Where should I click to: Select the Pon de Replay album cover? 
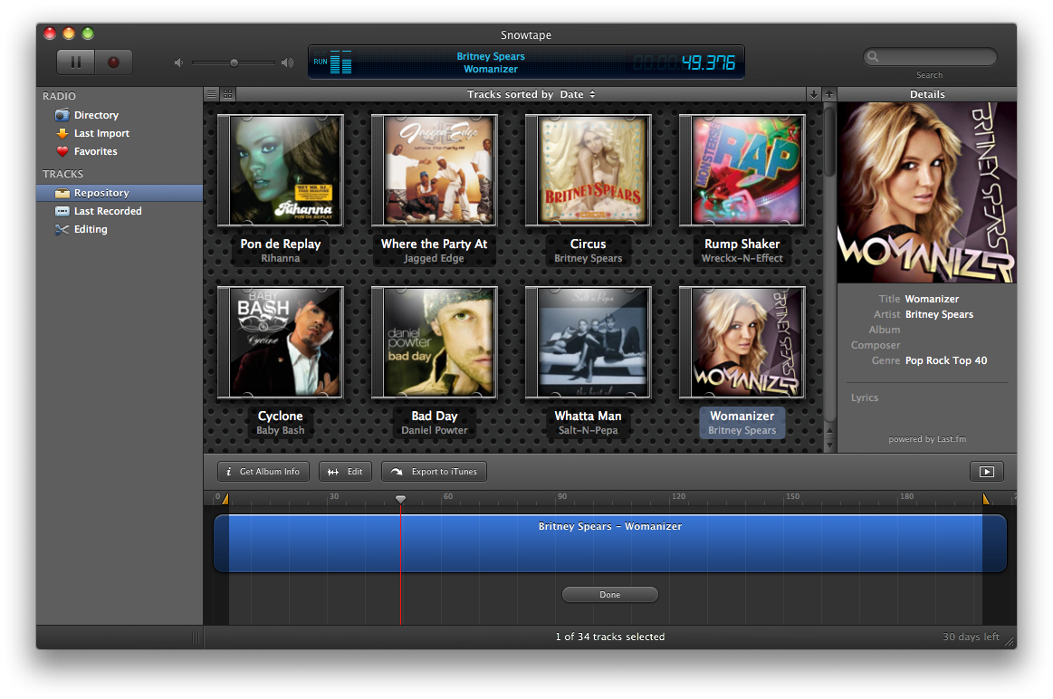(281, 170)
